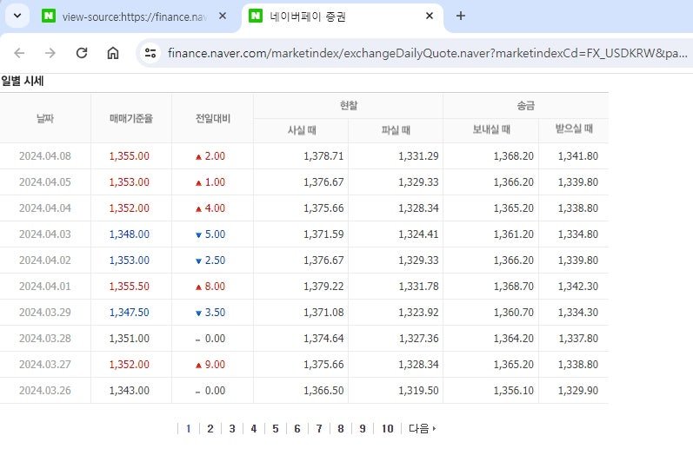Click the 2024.04.08 date cell

click(45, 156)
